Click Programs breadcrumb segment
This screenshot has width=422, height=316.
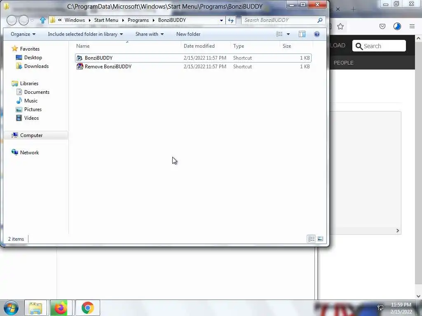138,20
